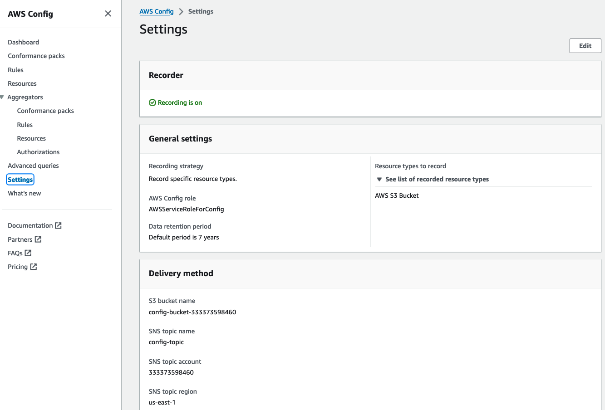The height and width of the screenshot is (410, 605).
Task: Click the General settings heading
Action: 181,139
